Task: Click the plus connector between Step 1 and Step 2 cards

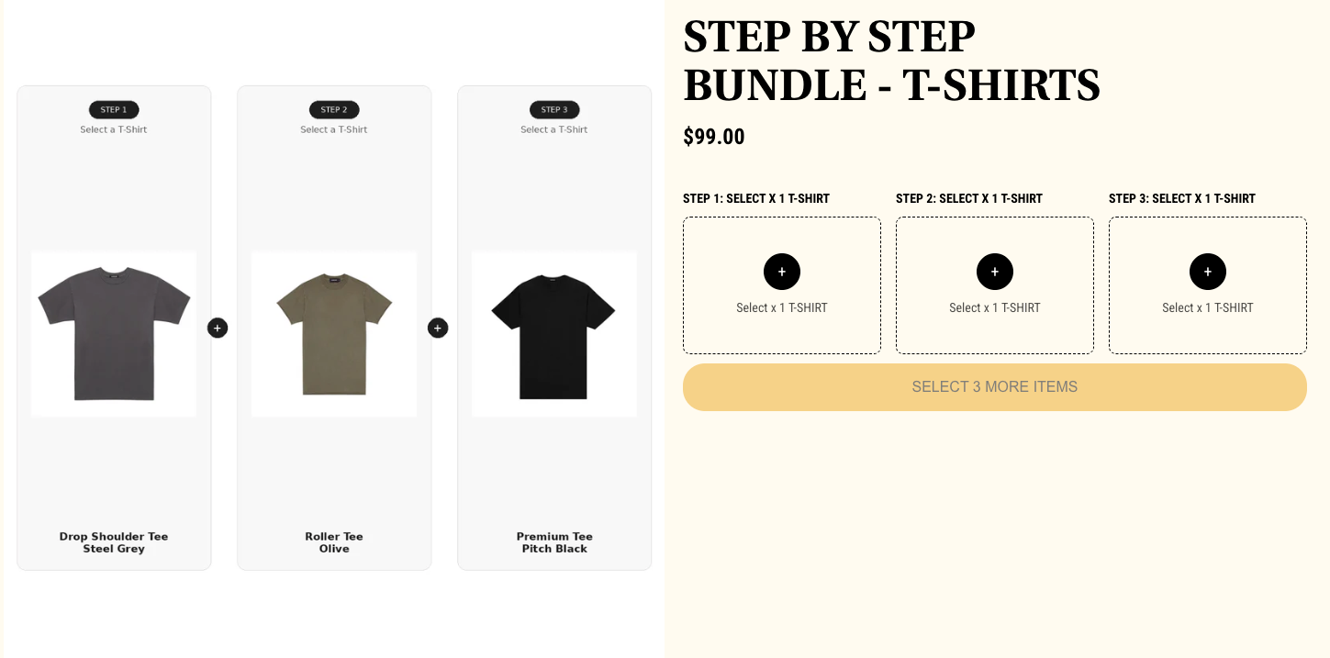Action: [x=218, y=328]
